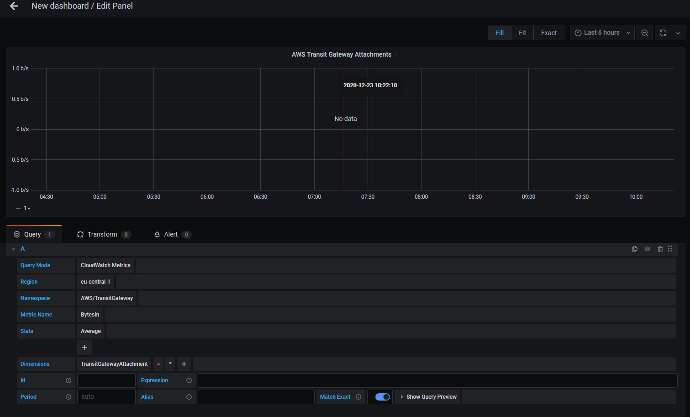This screenshot has height=417, width=690.
Task: Click the 1.0 b/s y-axis label
Action: click(x=20, y=69)
